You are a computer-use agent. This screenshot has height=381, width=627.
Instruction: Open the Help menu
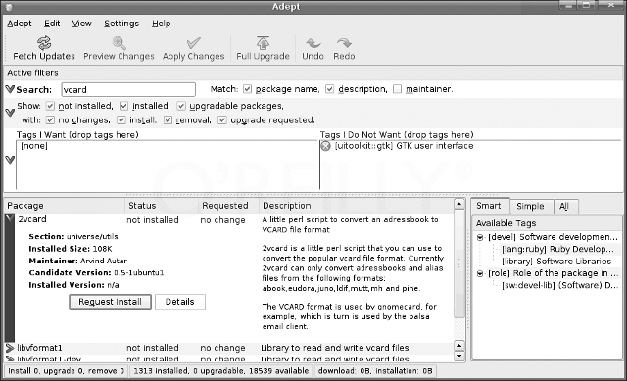pos(161,24)
